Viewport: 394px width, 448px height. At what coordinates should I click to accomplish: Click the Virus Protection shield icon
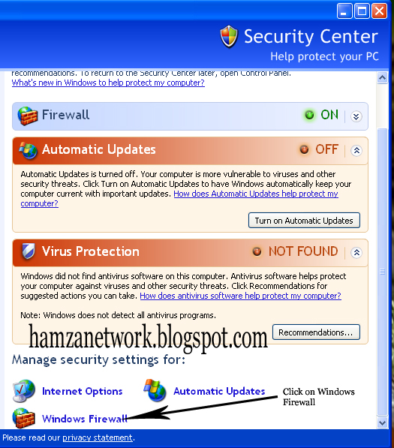(29, 251)
